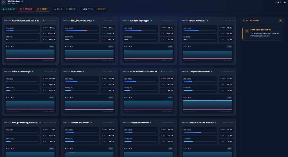The image size is (288, 157).
Task: Click the DL down-arrow icon in Timpeh SP6 card
Action: point(162,136)
